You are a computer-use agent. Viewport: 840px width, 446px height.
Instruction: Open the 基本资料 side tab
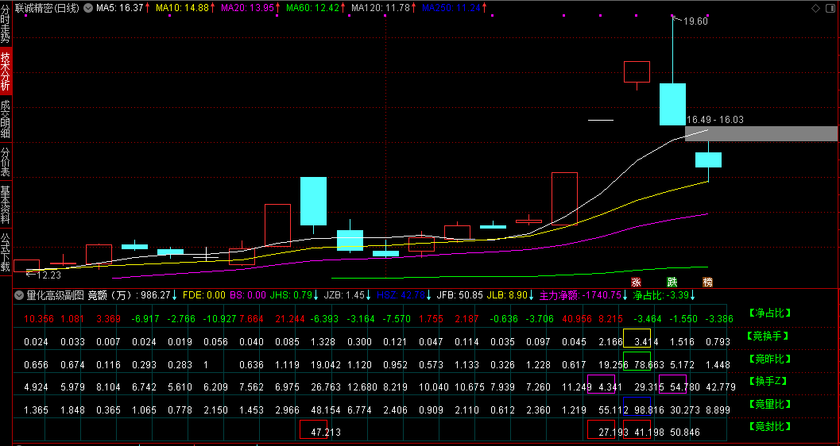[x=6, y=205]
